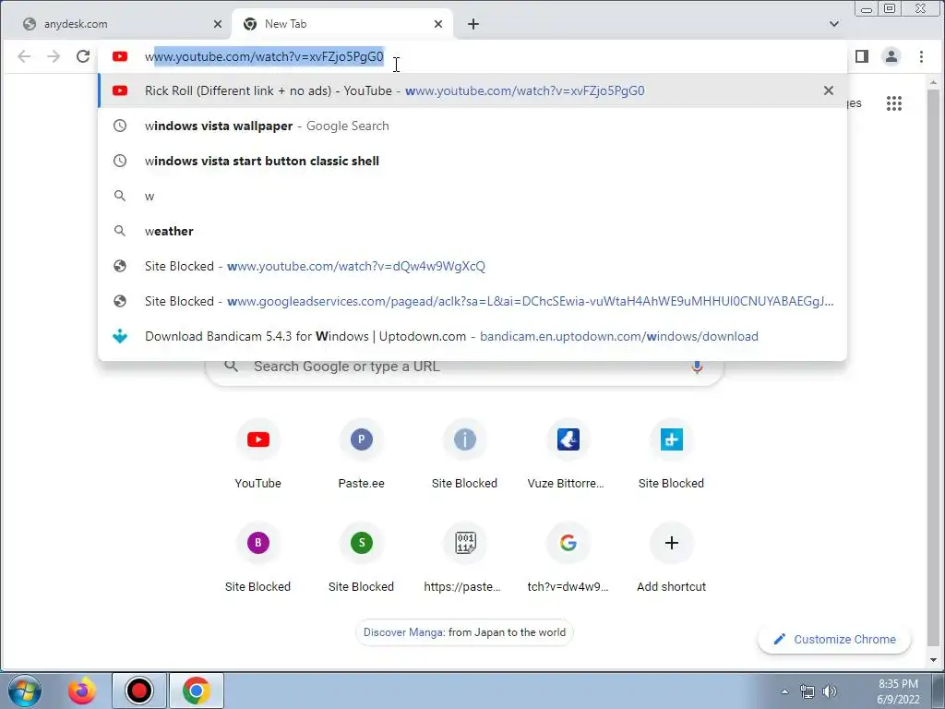This screenshot has height=709, width=945.
Task: Choose windows vista start button classic shell
Action: pos(472,161)
